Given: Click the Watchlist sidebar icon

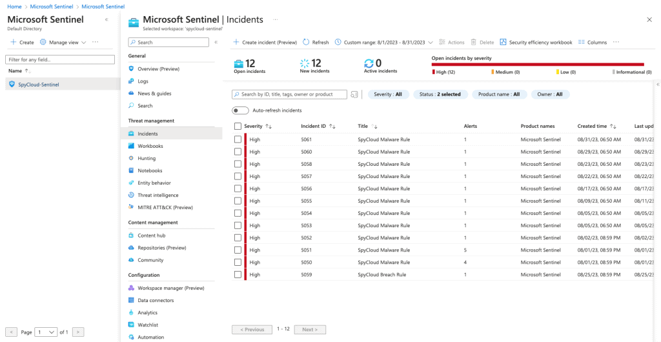Looking at the screenshot, I should tap(131, 325).
